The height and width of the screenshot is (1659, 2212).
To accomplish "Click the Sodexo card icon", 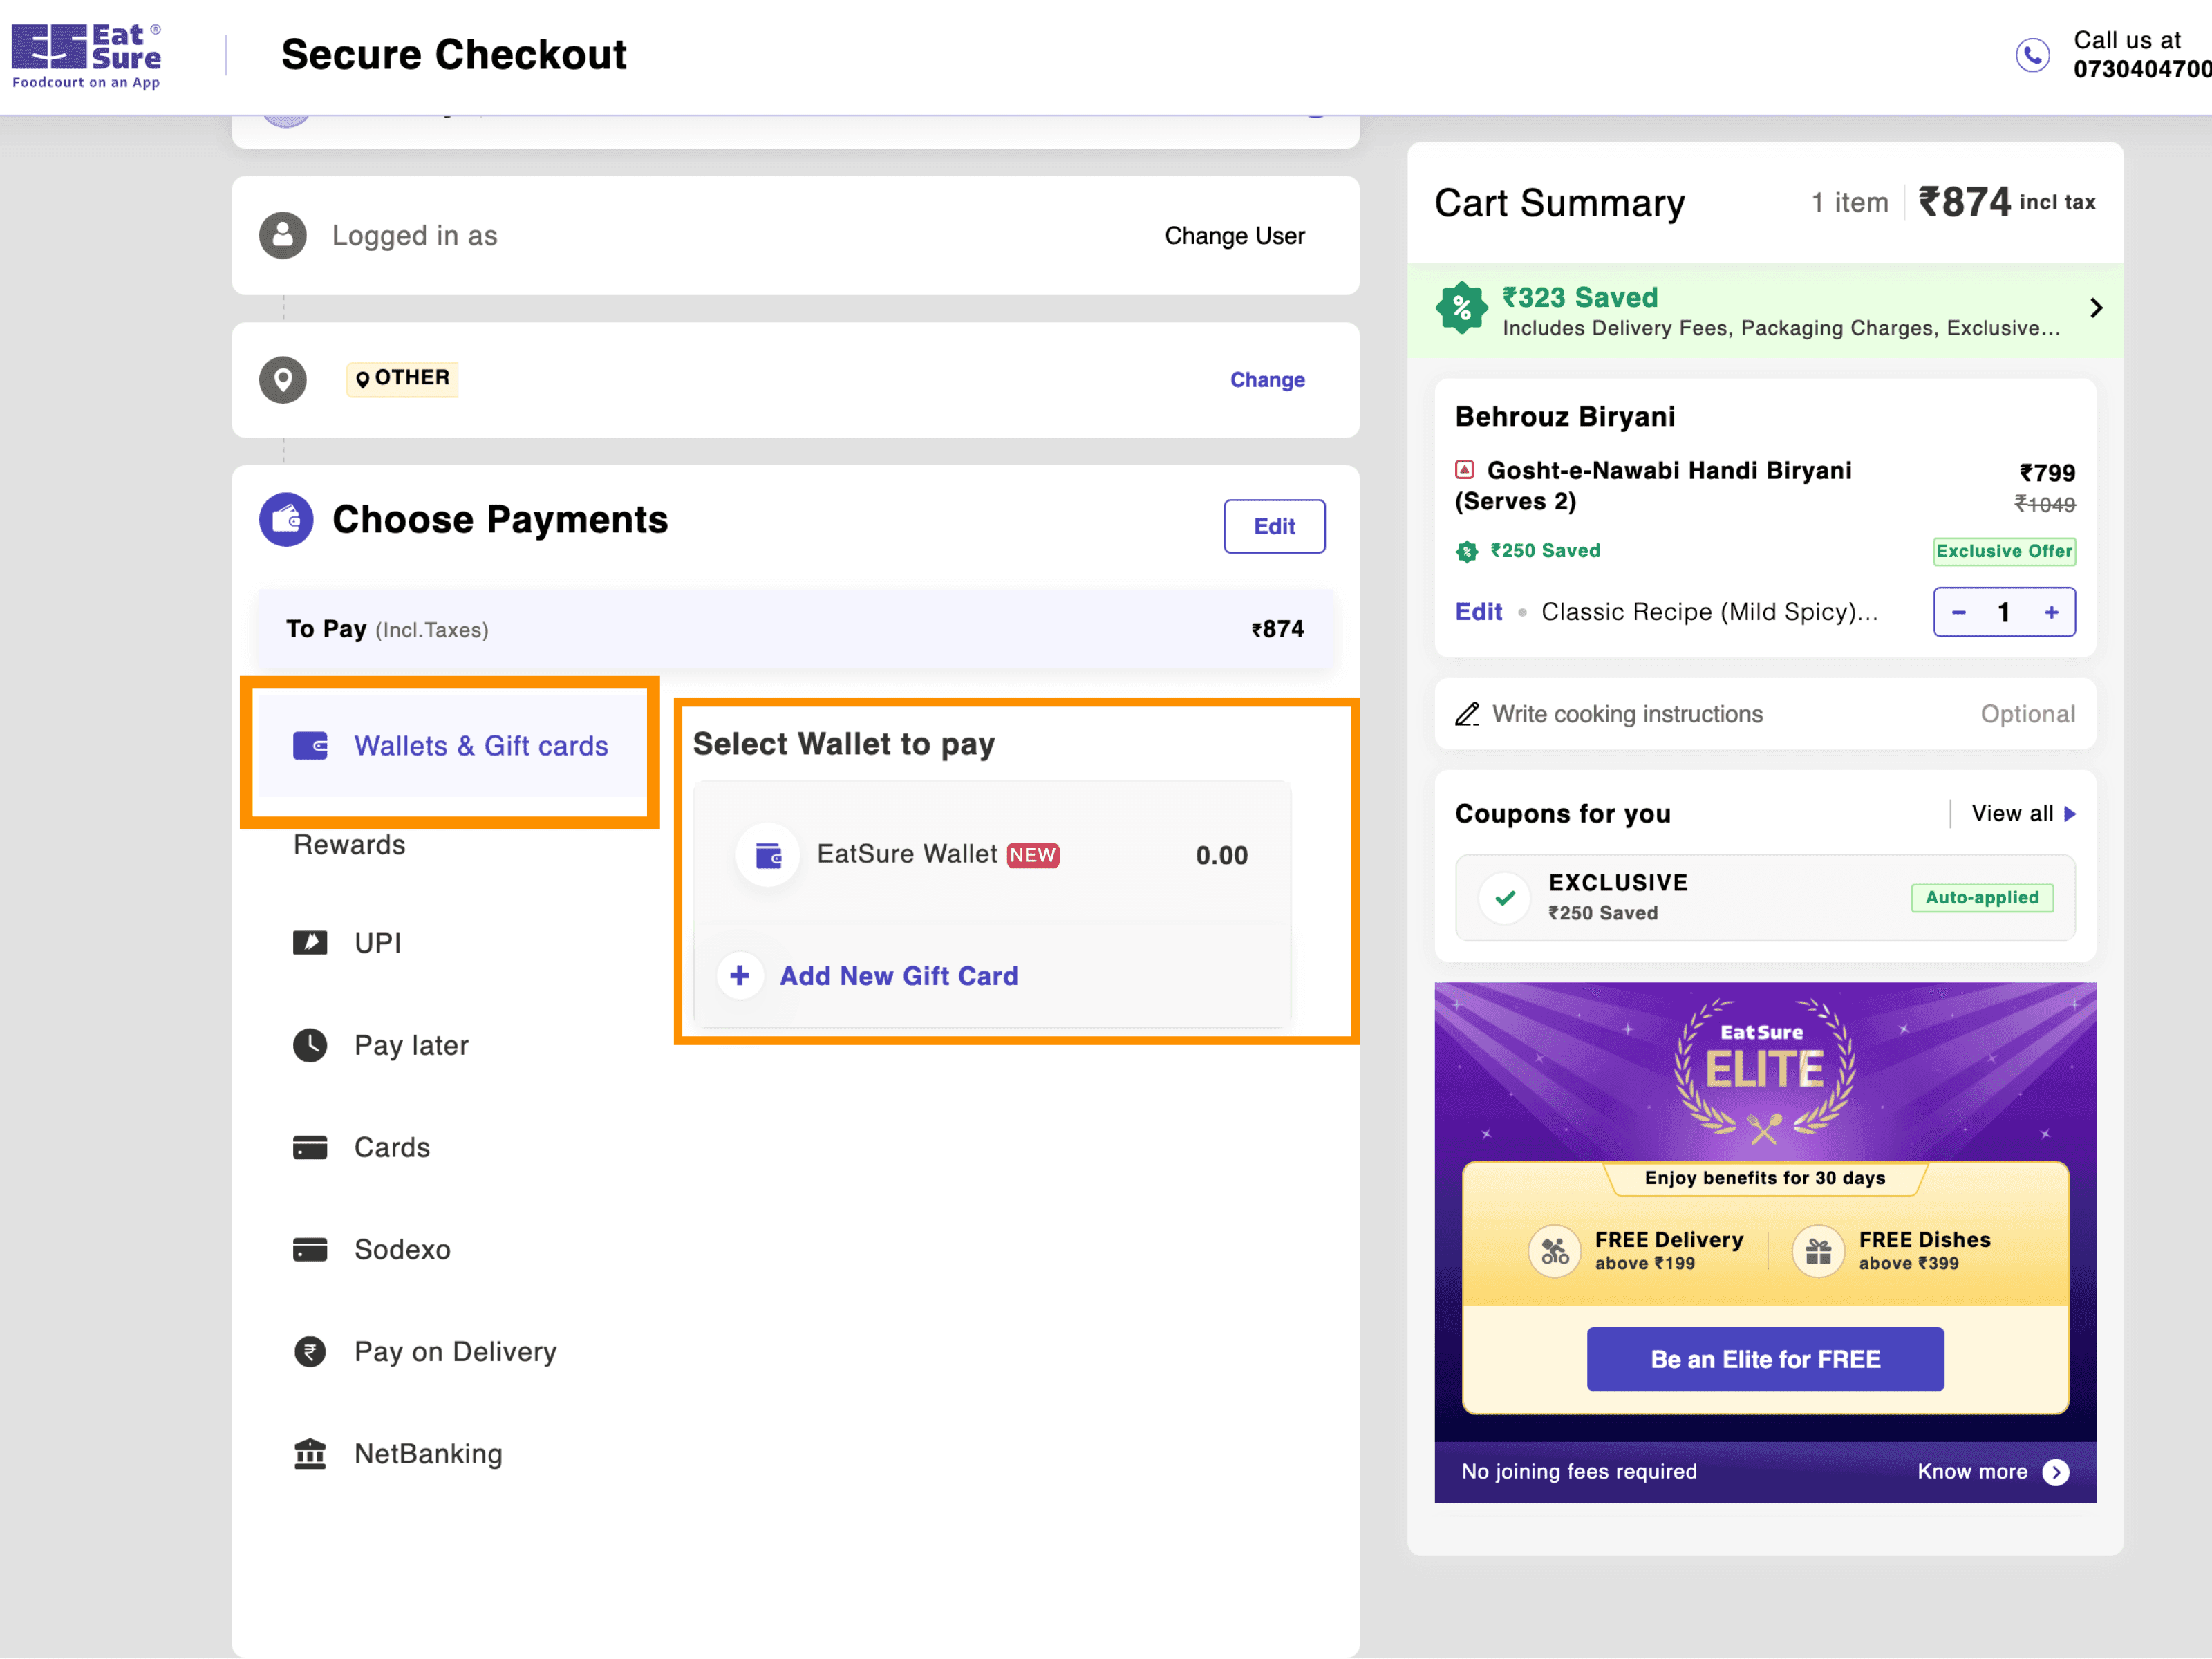I will pos(310,1249).
